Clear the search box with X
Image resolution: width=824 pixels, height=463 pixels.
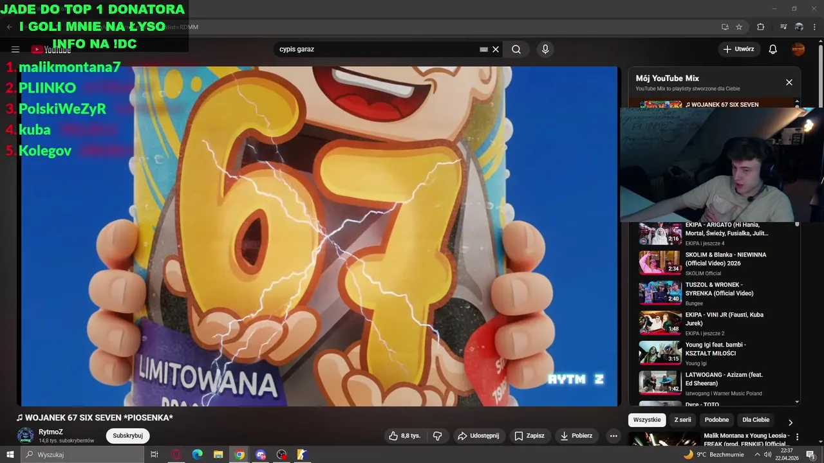coord(496,50)
